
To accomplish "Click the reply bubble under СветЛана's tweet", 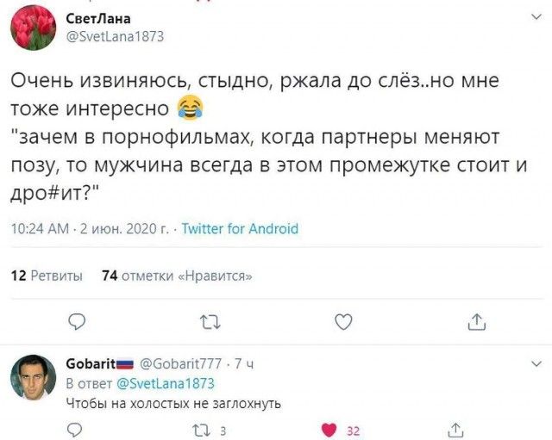I will tap(77, 321).
